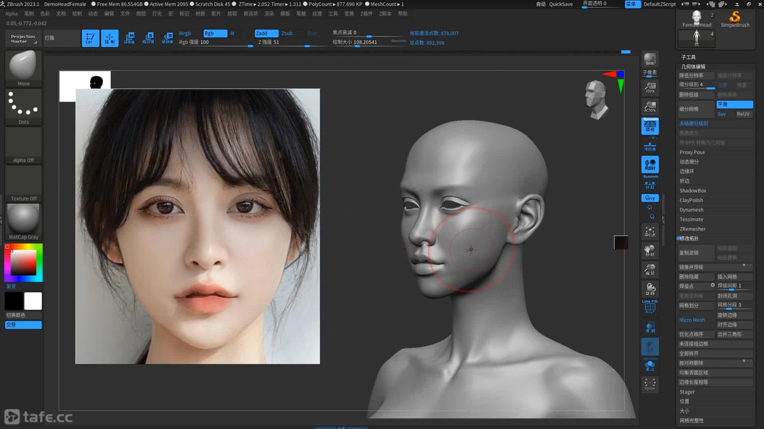Select the Scale (S) transform tool
764x429 pixels.
(x=148, y=38)
